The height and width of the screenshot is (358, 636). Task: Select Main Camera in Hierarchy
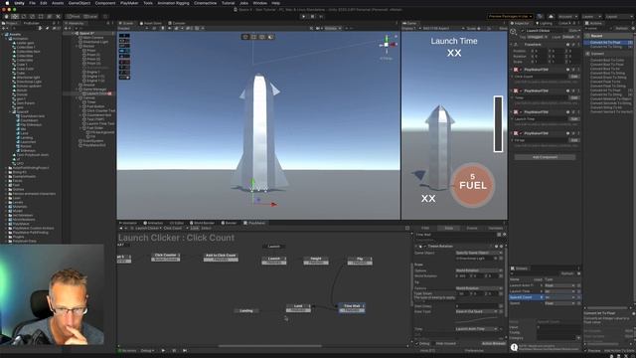(92, 38)
